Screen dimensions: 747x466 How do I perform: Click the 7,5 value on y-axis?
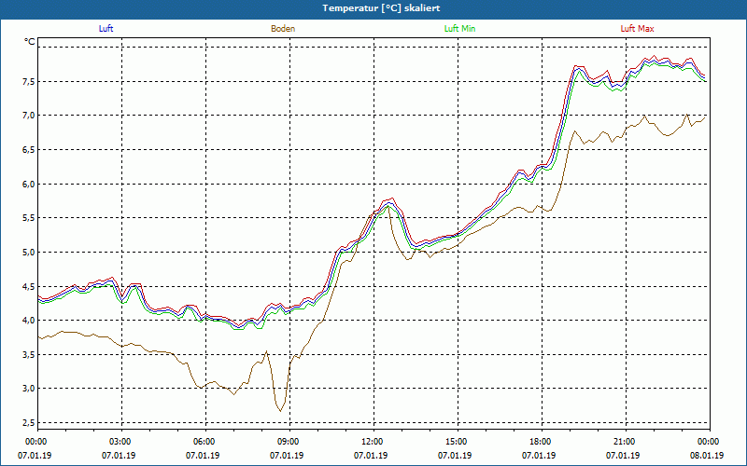pos(29,81)
